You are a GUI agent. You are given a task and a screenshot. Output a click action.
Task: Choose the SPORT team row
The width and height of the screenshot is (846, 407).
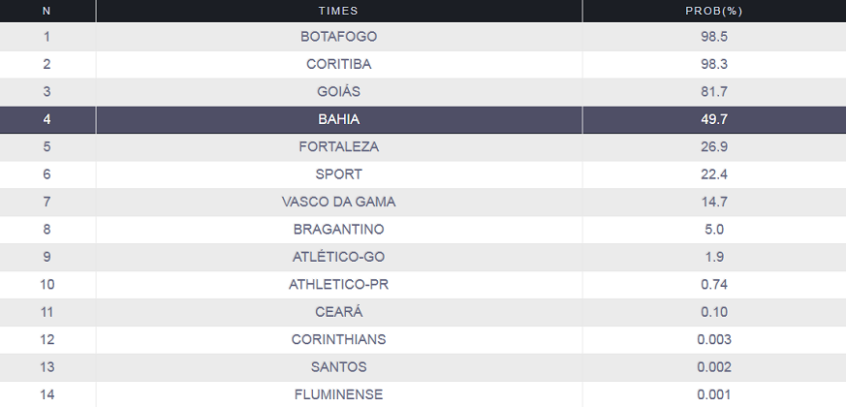point(423,174)
